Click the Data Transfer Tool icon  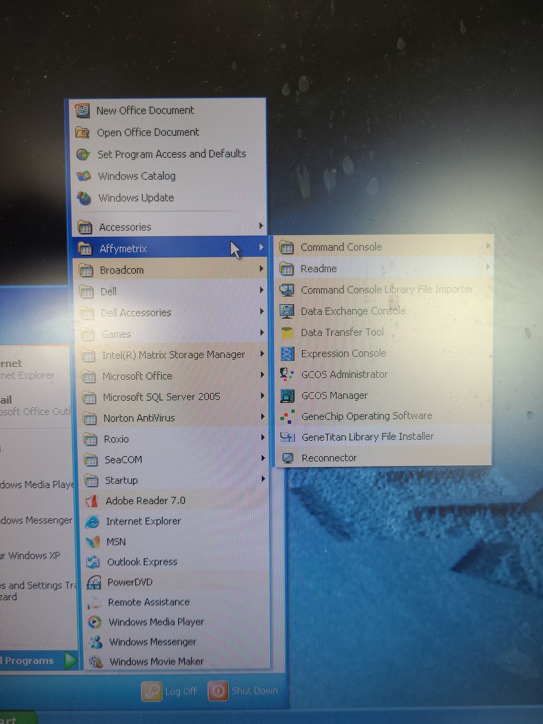tap(287, 333)
